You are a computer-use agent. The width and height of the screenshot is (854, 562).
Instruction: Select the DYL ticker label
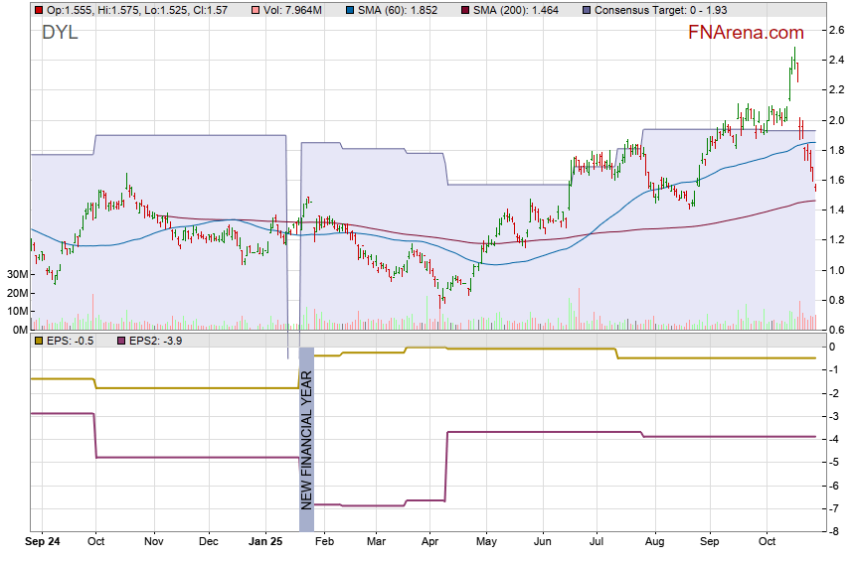[x=60, y=33]
